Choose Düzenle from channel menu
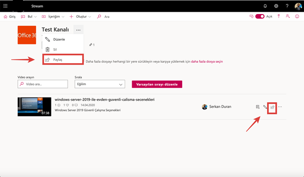Viewport: 304px width, 177px height. [x=63, y=39]
